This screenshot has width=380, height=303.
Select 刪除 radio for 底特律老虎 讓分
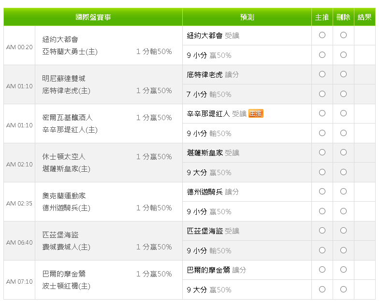[x=343, y=74]
